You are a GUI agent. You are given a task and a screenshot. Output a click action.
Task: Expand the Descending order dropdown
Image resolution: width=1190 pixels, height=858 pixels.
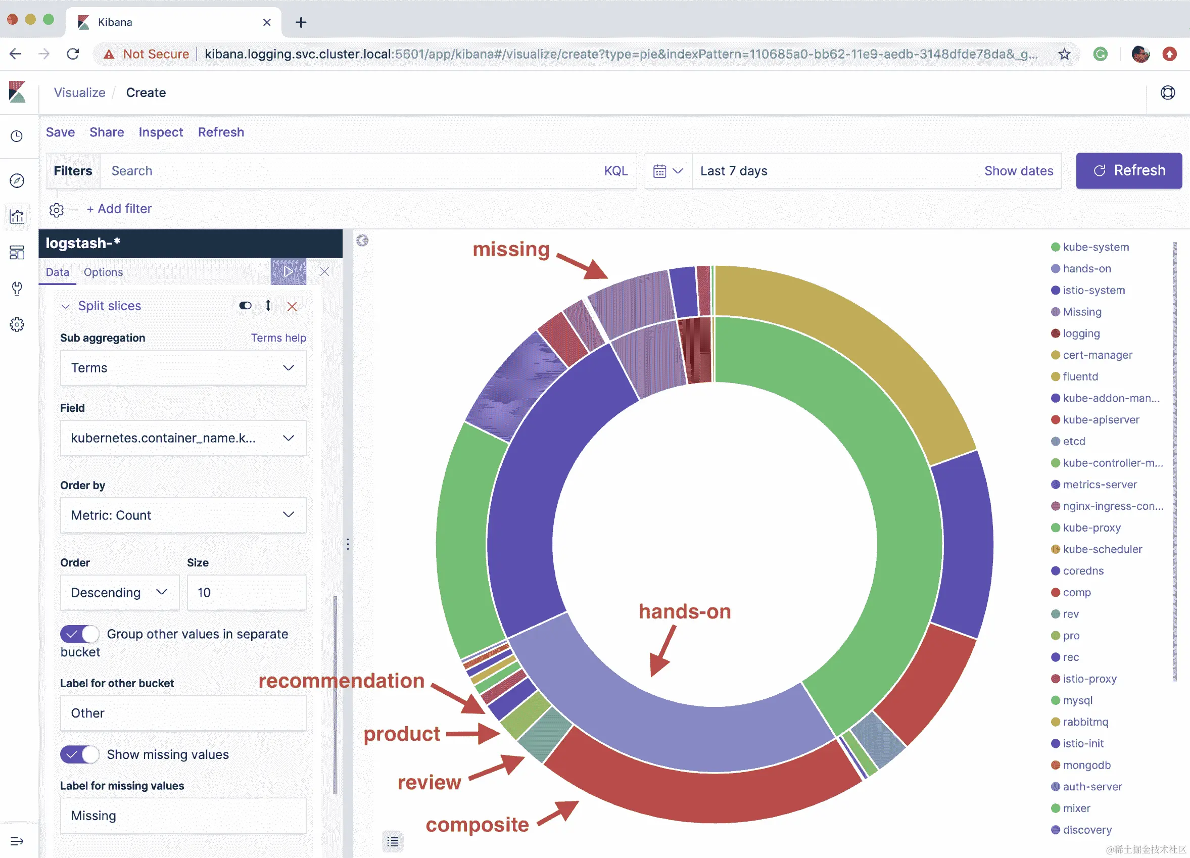120,593
